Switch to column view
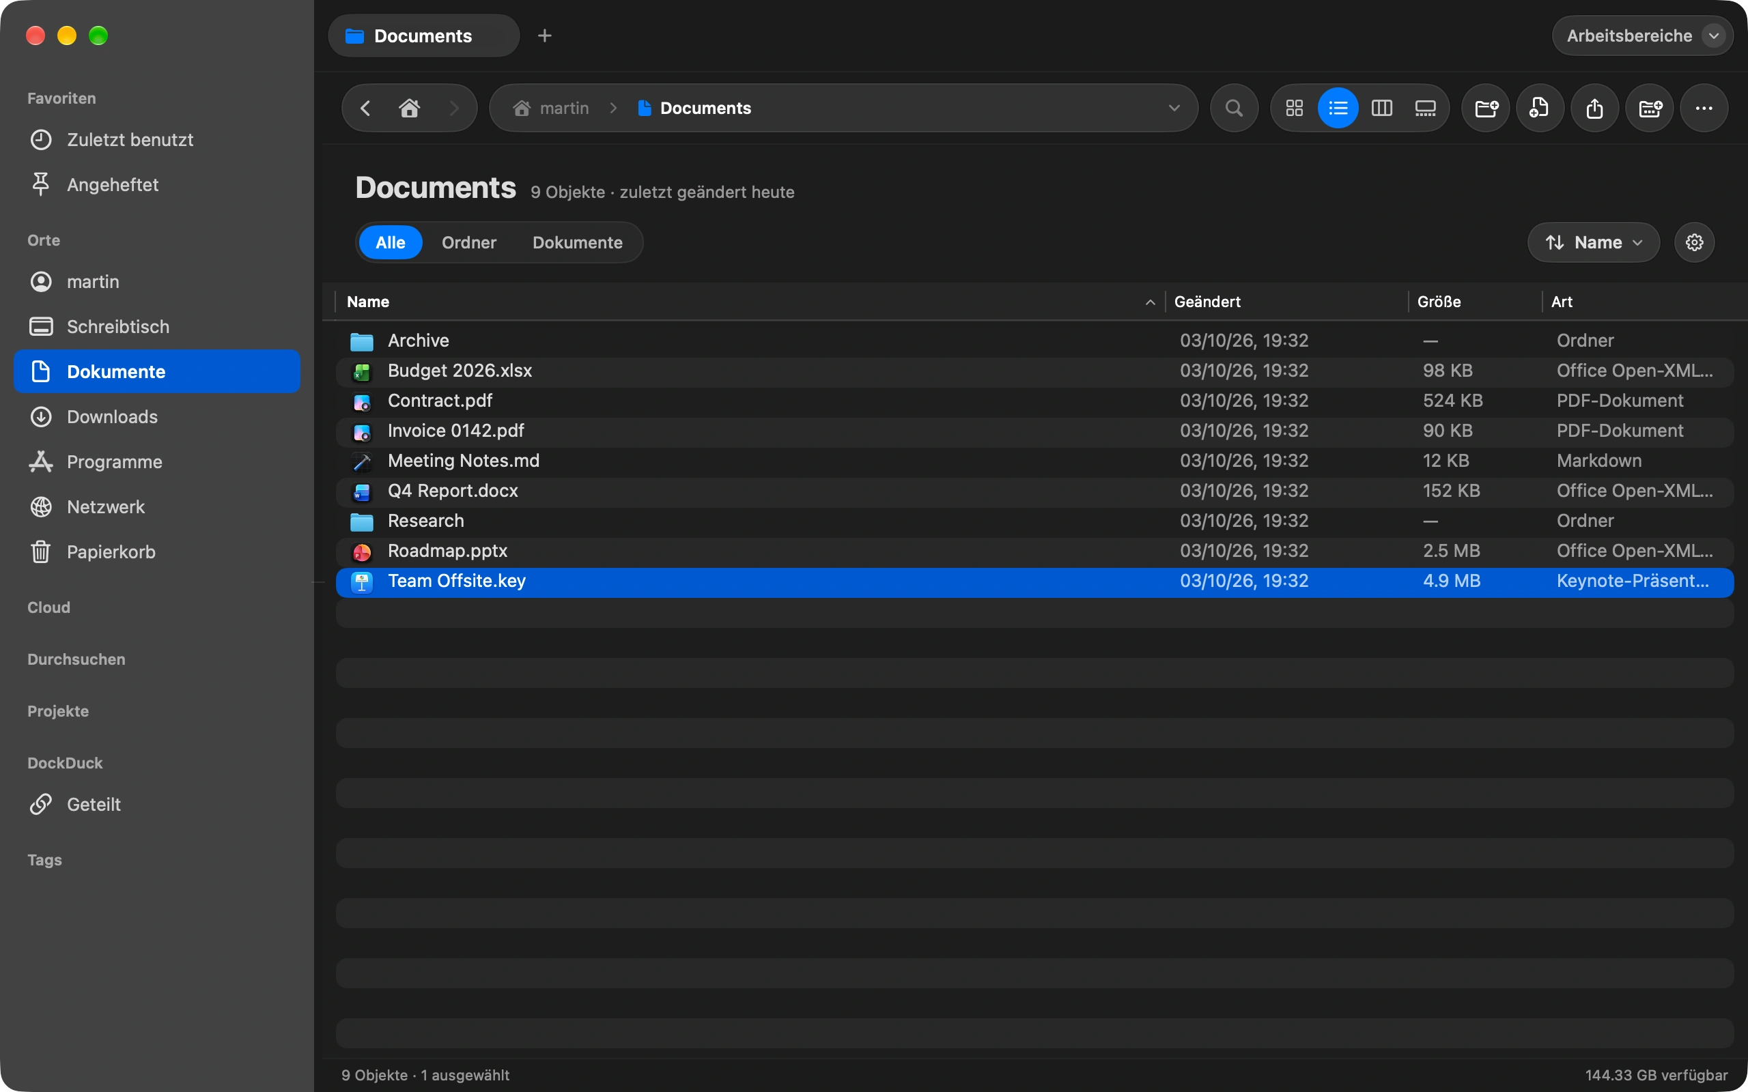 1382,109
